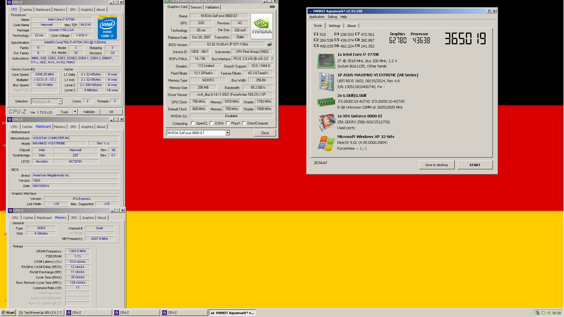This screenshot has height=317, width=564.
Task: Click the CPU tab in top CPU-Z window
Action: click(14, 9)
